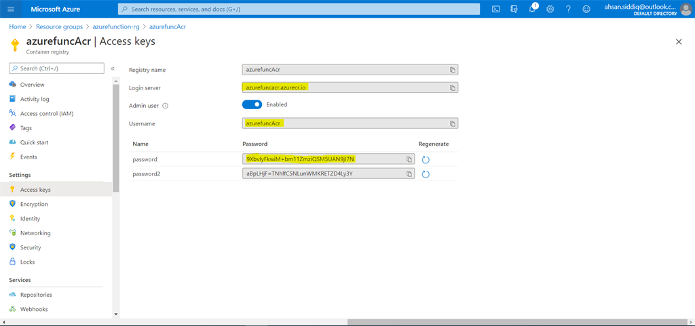This screenshot has height=326, width=695.
Task: Click the resource menu vertical scrollbar
Action: (116, 138)
